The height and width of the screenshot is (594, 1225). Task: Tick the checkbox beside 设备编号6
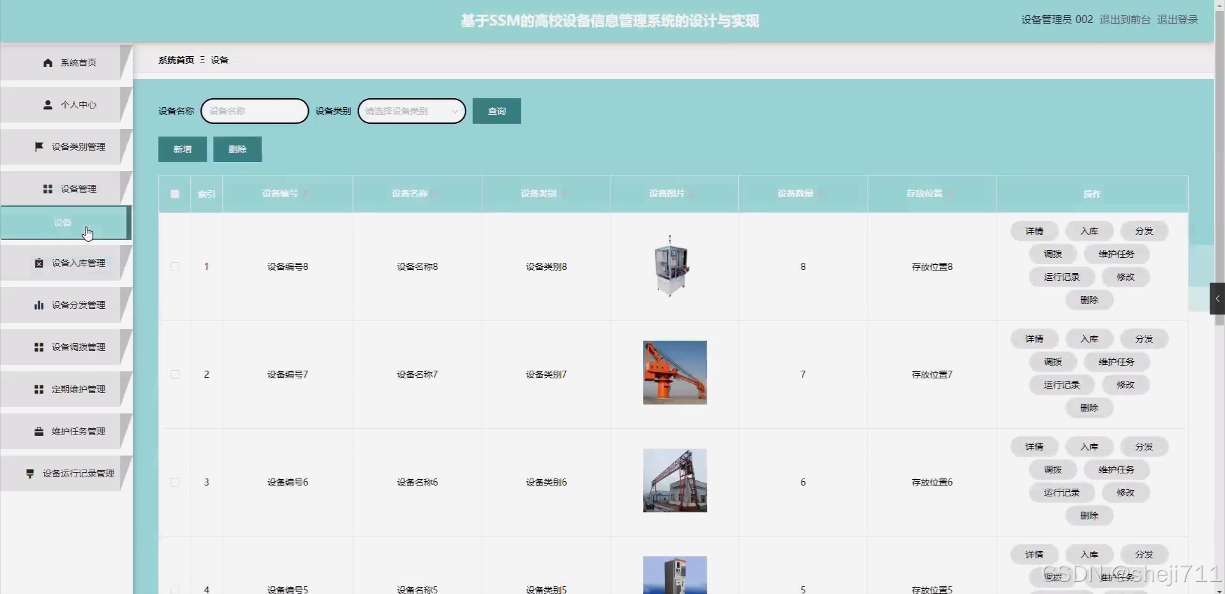click(x=175, y=482)
